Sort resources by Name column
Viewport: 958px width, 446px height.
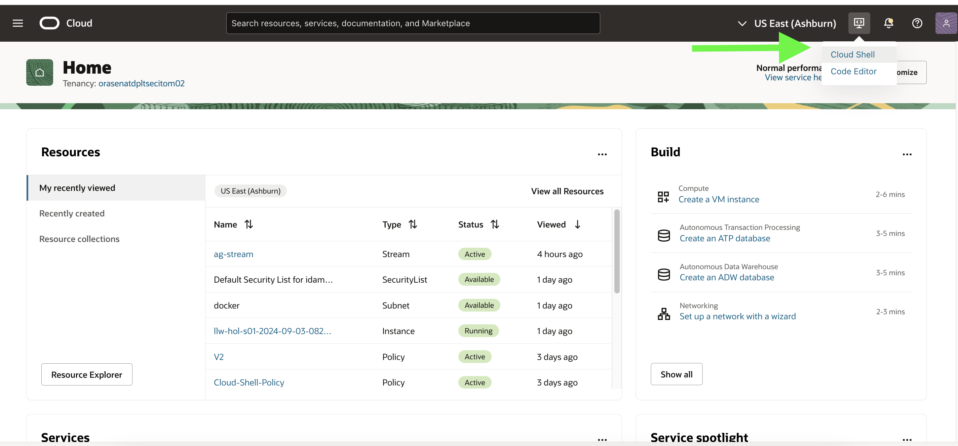coord(248,224)
